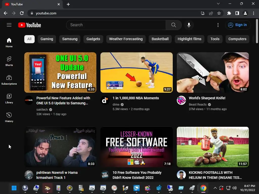The width and height of the screenshot is (259, 194).
Task: Select the Computers filter chip
Action: pyautogui.click(x=237, y=39)
